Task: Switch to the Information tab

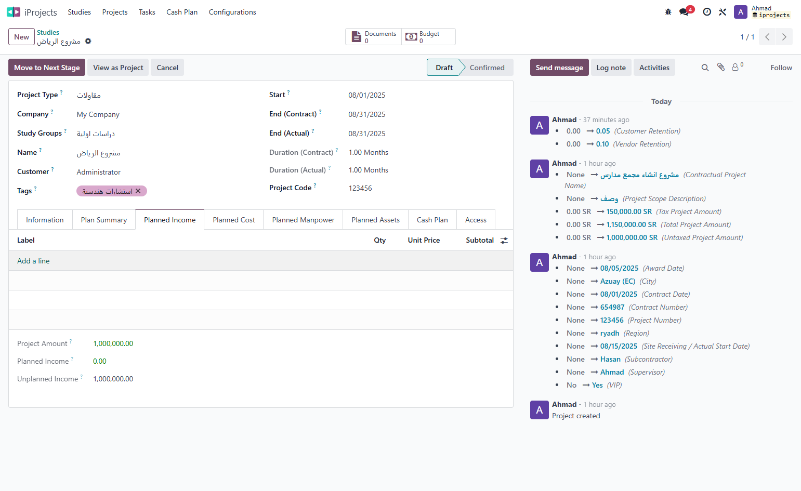Action: 45,220
